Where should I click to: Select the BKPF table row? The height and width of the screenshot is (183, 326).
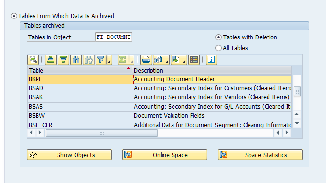pyautogui.click(x=159, y=79)
